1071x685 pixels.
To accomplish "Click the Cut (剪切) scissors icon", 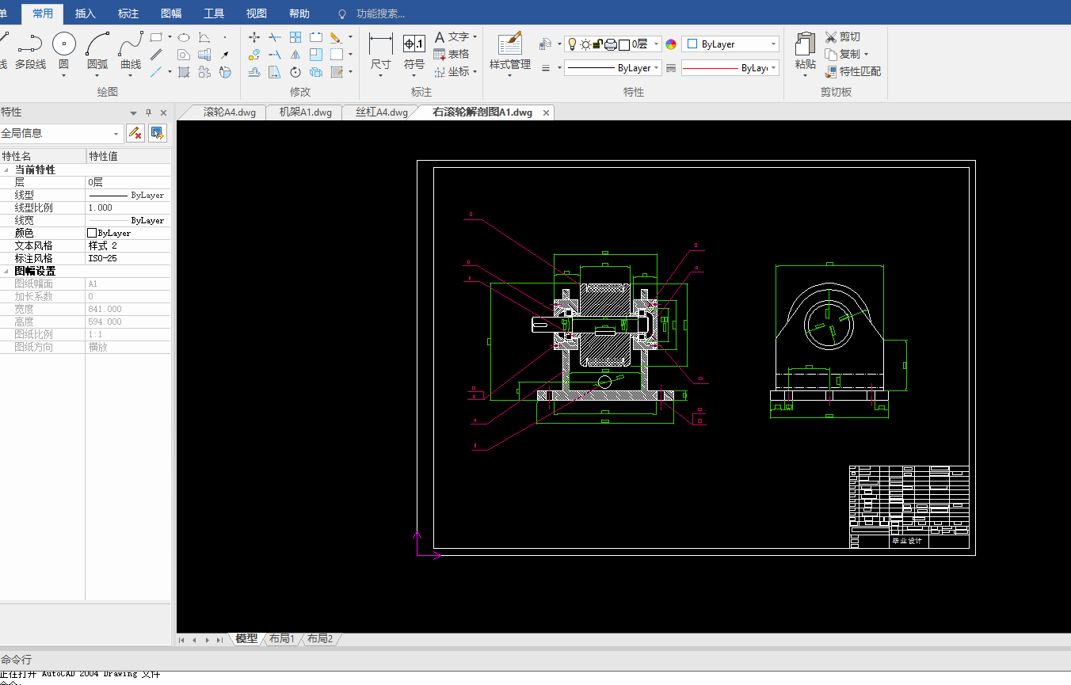I will coord(831,37).
